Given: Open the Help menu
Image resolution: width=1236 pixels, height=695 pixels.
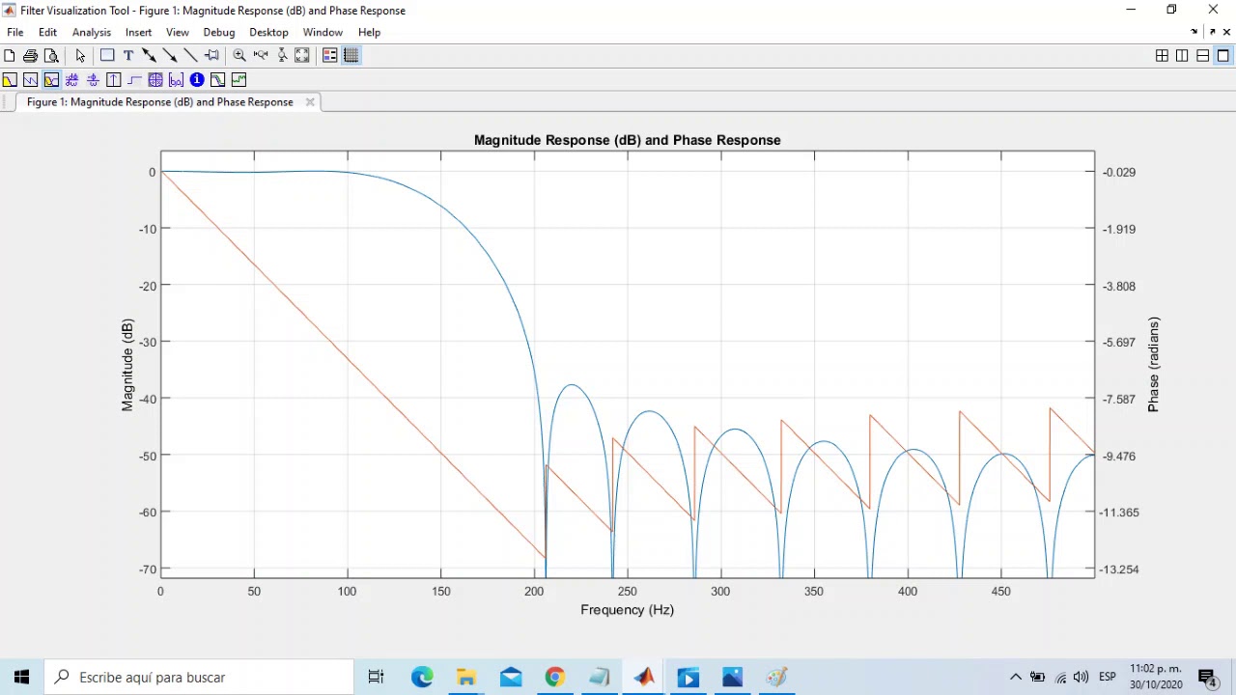Looking at the screenshot, I should tap(369, 32).
